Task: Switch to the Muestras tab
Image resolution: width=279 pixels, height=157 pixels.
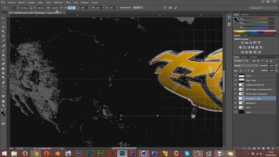Action: pos(245,14)
